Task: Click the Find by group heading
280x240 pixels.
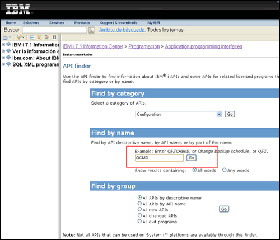Action: click(113, 186)
